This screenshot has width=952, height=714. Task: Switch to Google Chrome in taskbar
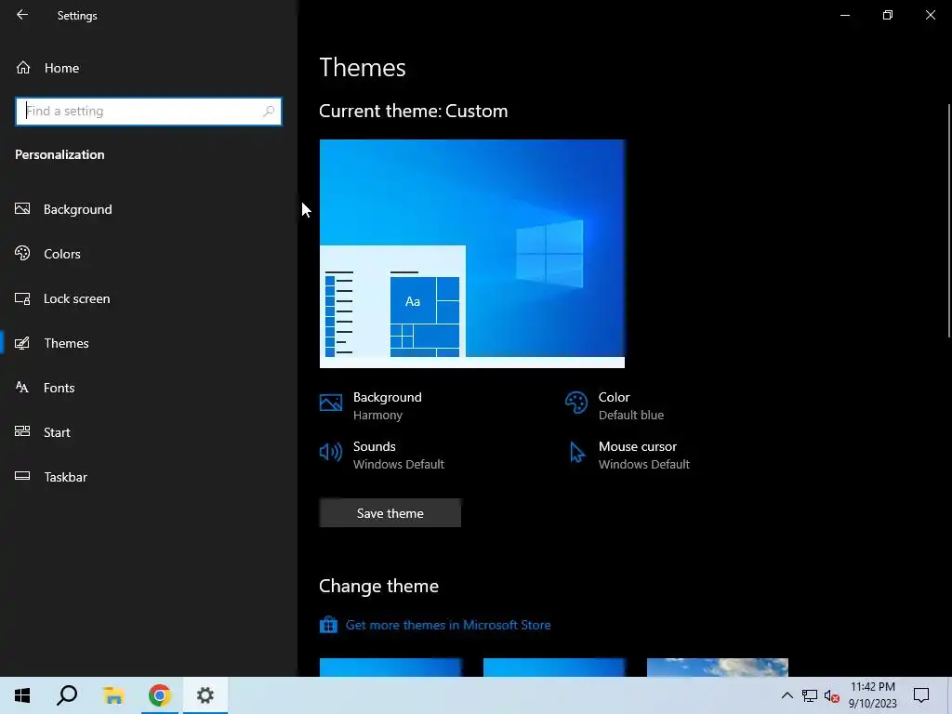[x=160, y=695]
